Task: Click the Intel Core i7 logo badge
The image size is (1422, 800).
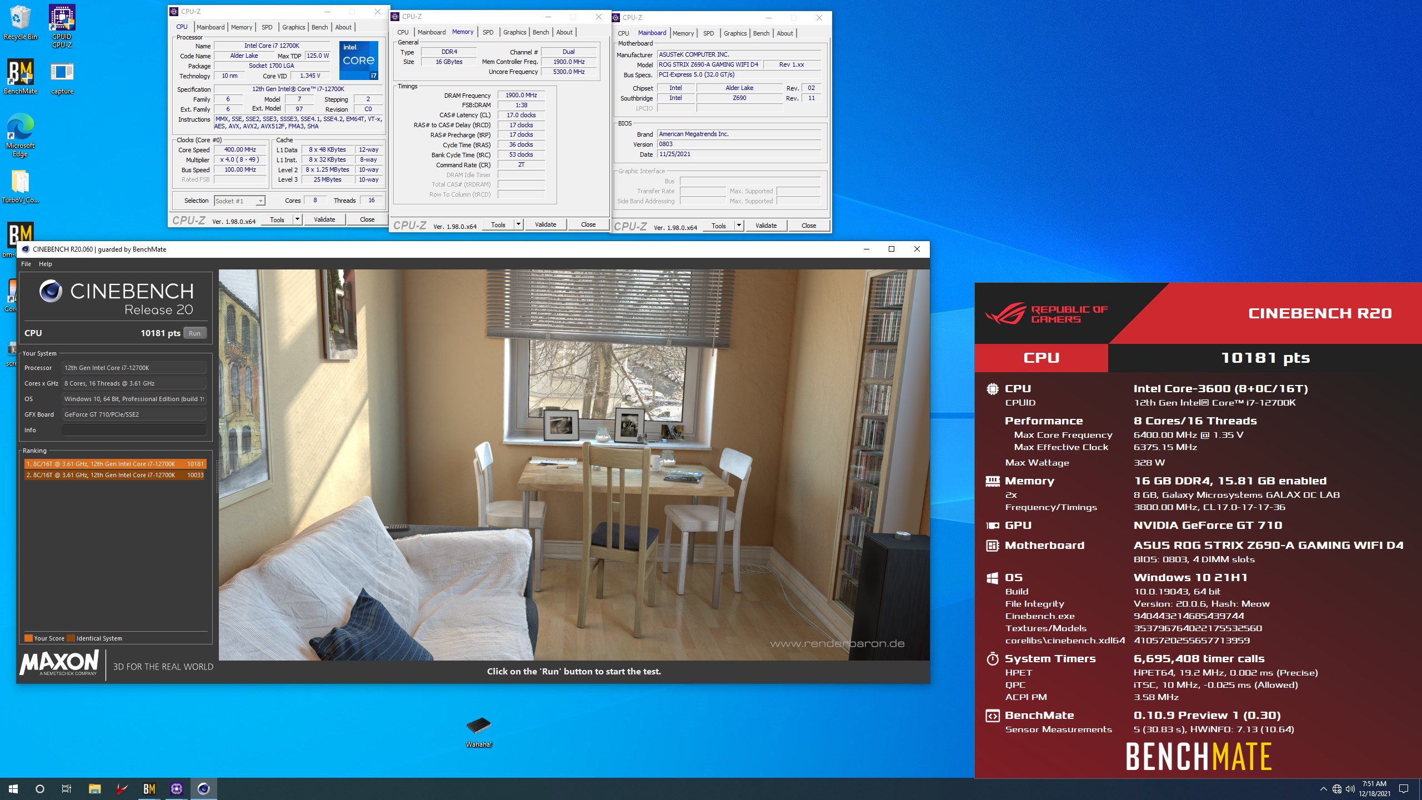Action: [359, 60]
